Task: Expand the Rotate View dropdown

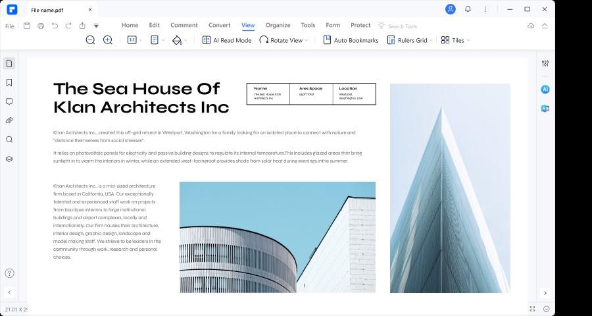Action: (x=284, y=40)
